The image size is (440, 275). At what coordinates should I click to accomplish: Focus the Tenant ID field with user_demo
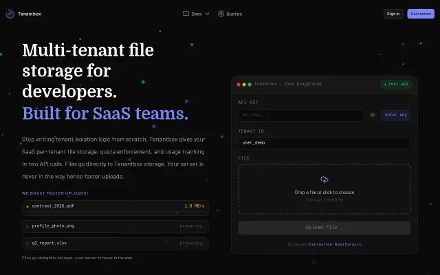point(324,143)
